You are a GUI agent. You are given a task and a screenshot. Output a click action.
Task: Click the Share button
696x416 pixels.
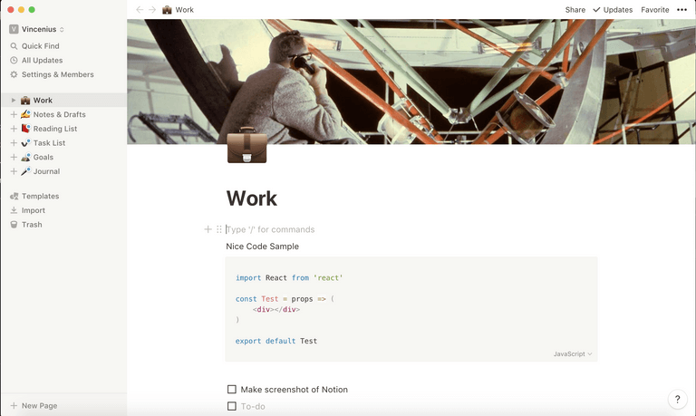pyautogui.click(x=575, y=10)
